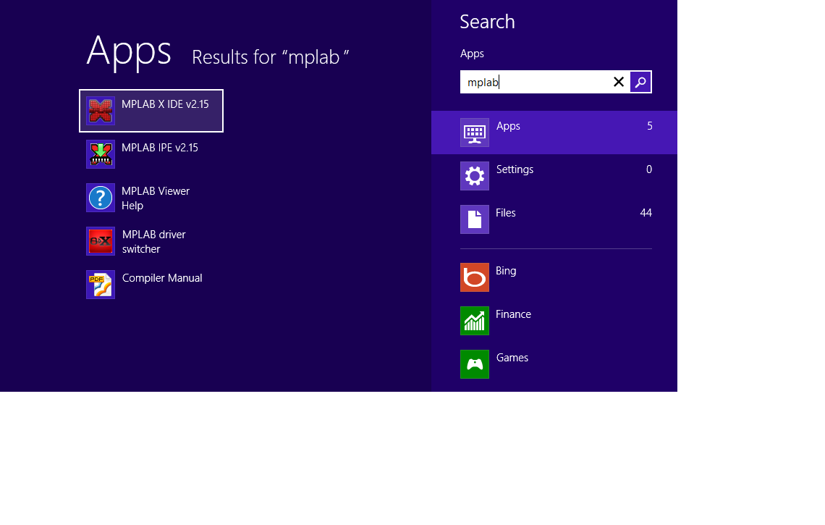Click the "MPLAB IPE v2.15" label
Viewport: 825px width, 525px height.
pyautogui.click(x=160, y=148)
